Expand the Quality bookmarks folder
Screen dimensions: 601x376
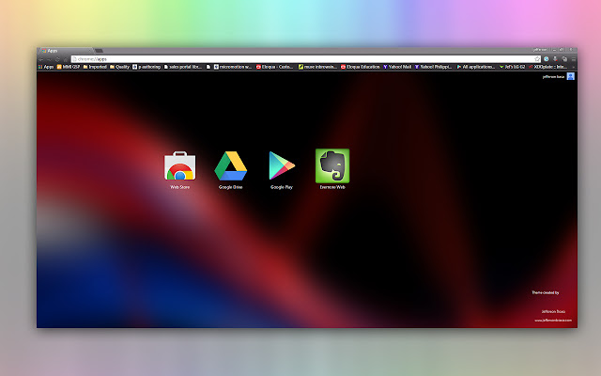pos(120,67)
